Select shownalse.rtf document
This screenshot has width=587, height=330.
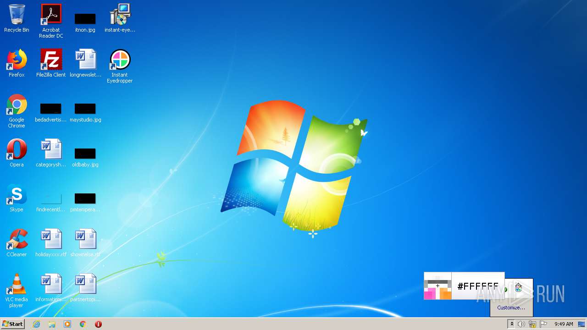tap(85, 243)
